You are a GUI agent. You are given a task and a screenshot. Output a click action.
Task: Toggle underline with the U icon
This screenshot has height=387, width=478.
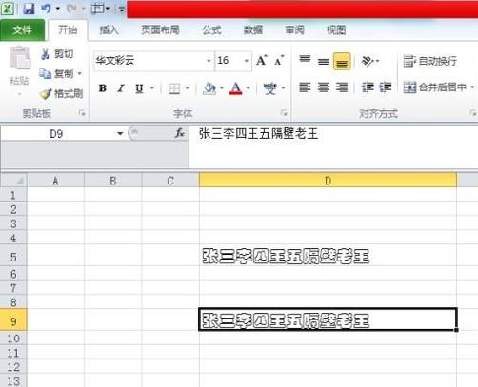(x=139, y=88)
